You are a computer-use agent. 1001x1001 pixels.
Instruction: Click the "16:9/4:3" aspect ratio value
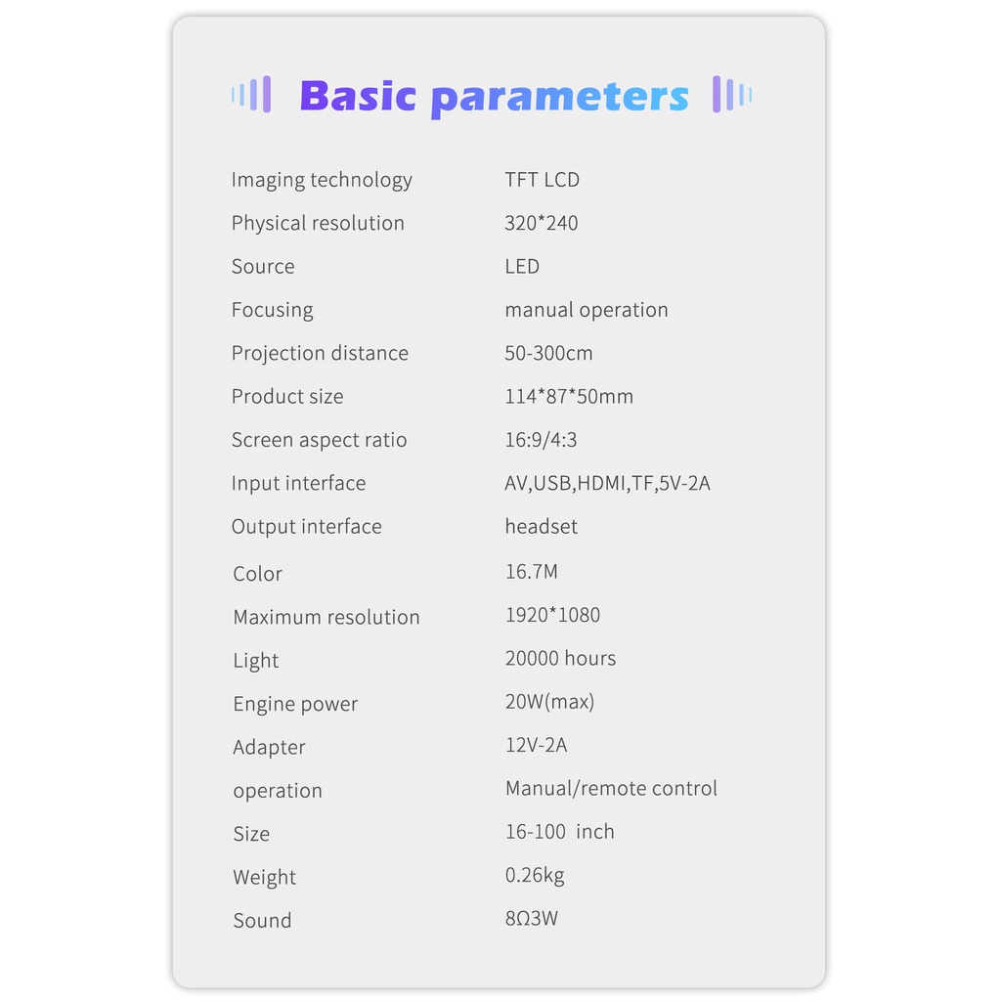(x=541, y=440)
